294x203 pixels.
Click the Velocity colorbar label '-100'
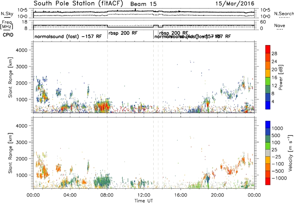(278, 164)
